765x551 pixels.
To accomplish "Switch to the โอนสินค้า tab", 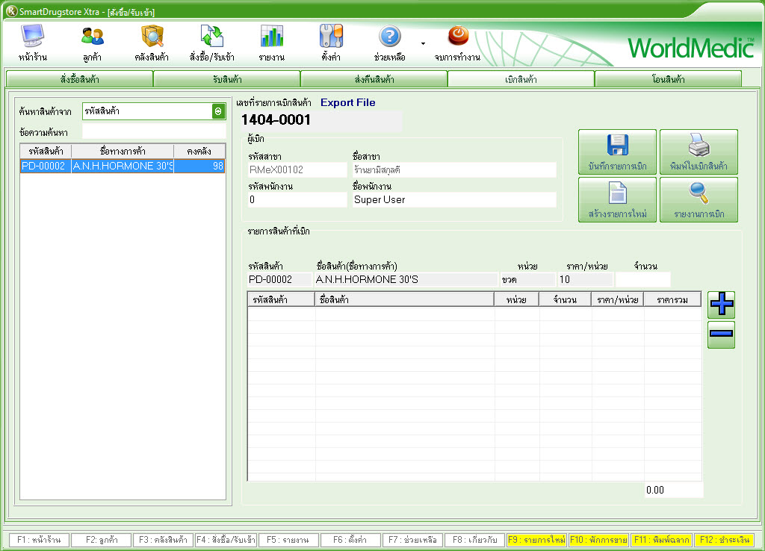I will (668, 79).
